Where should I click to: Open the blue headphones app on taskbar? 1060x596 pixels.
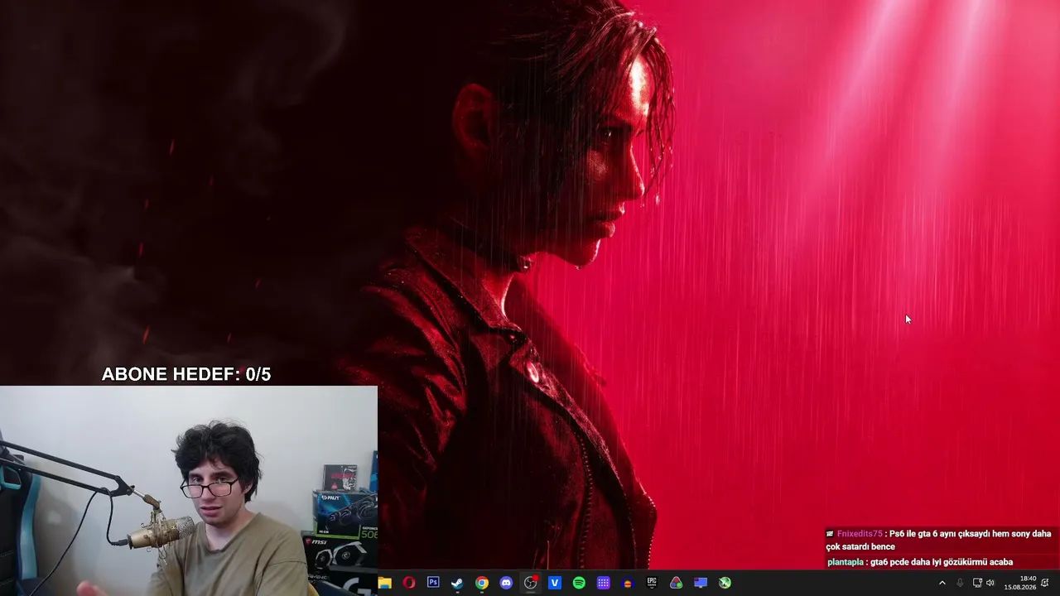tap(628, 583)
